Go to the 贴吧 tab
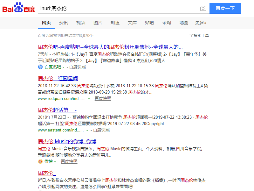 coord(149,23)
